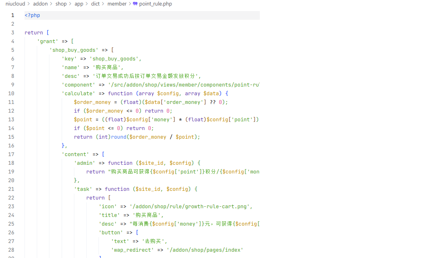
Task: Select the shop folder in breadcrumb
Action: click(x=61, y=4)
